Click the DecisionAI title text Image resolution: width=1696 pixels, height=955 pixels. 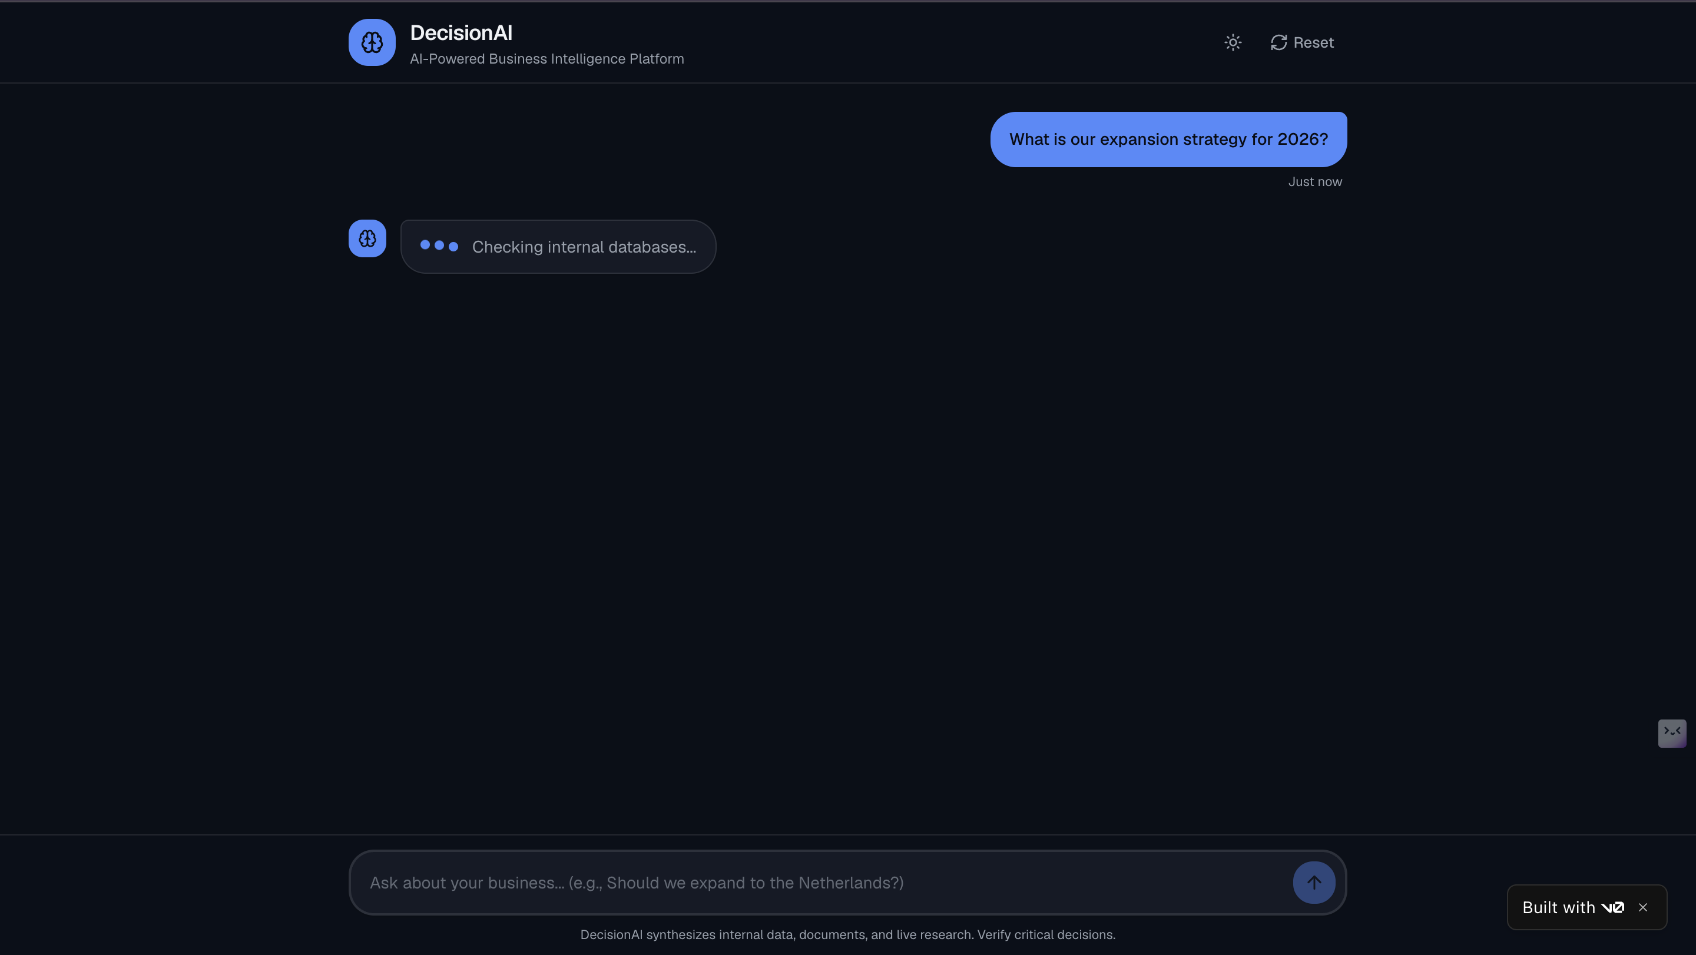tap(461, 33)
